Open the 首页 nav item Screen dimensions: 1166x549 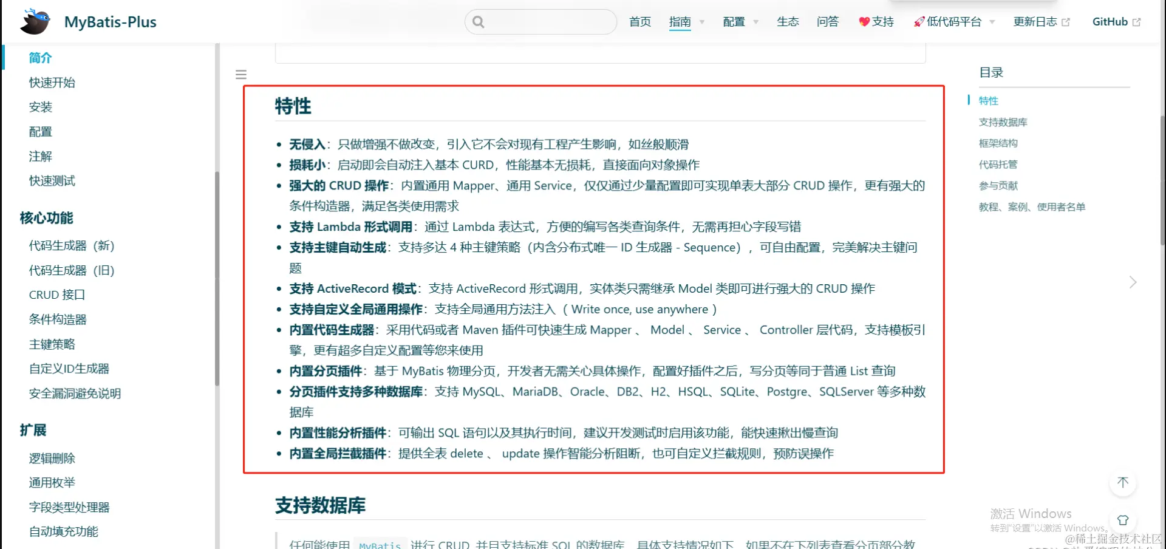640,22
